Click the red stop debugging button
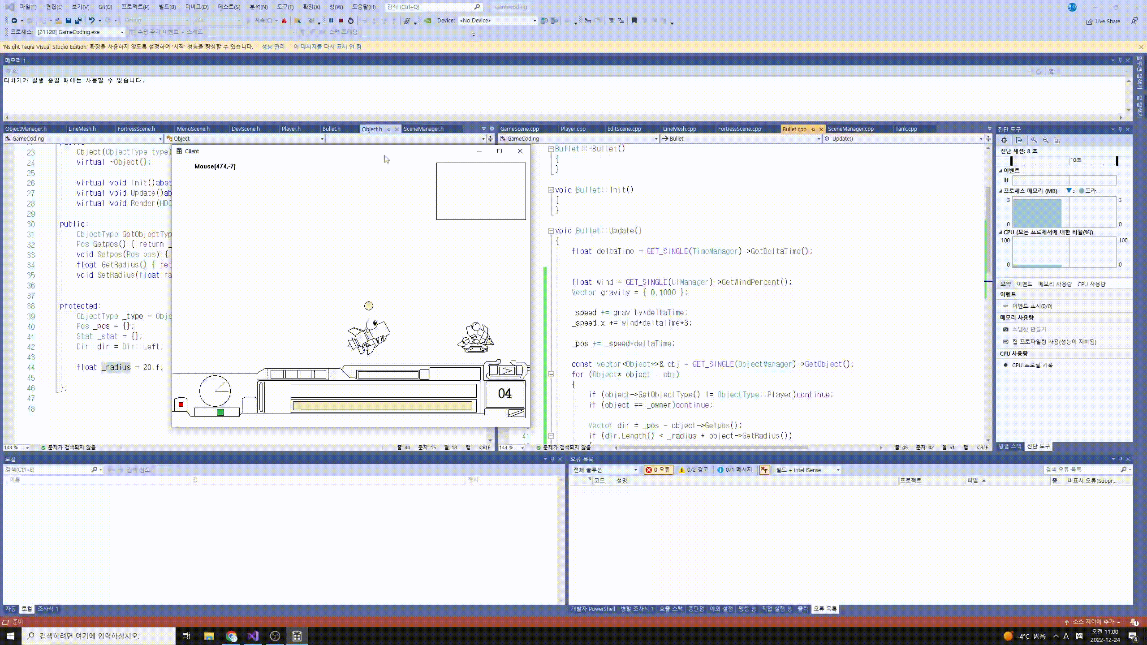The height and width of the screenshot is (645, 1147). (341, 21)
